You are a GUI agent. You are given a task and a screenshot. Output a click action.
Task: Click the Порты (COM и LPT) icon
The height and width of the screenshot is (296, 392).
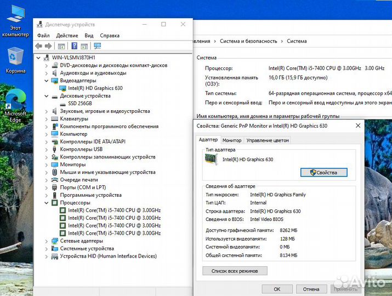click(x=54, y=187)
